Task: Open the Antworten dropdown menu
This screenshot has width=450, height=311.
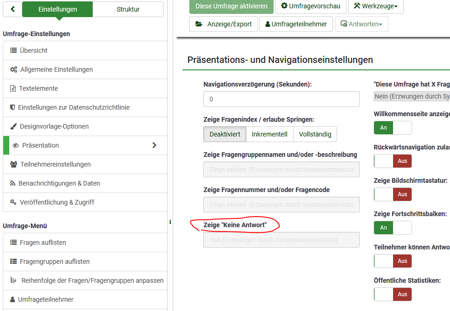Action: [361, 24]
